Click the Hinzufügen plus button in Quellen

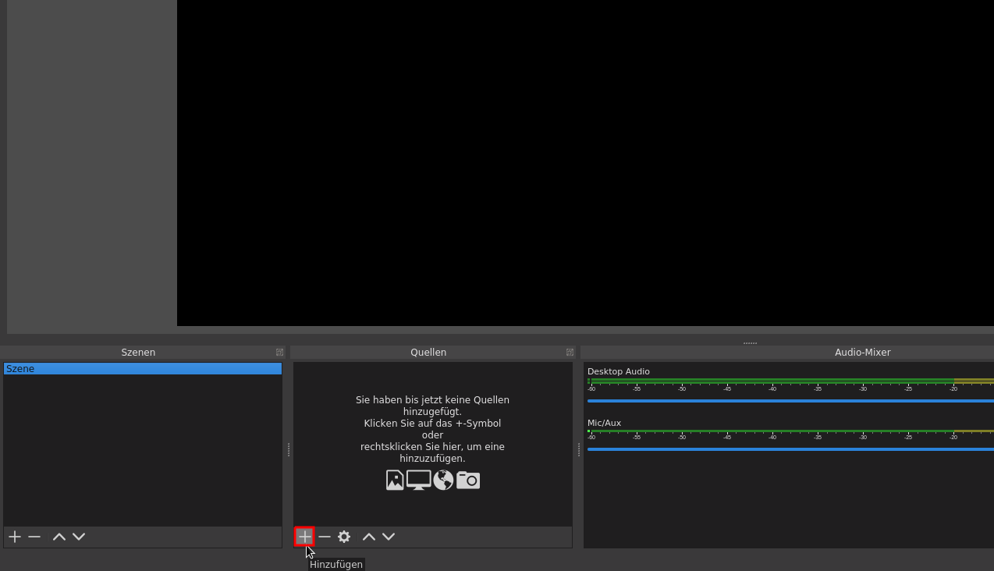coord(304,537)
